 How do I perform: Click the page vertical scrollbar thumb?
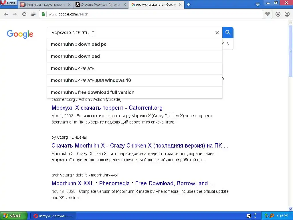(291, 51)
